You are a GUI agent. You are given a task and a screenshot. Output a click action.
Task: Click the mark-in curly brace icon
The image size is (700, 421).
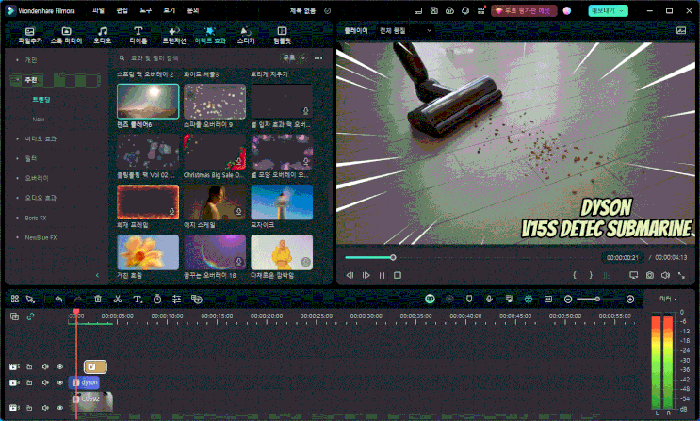tap(575, 275)
